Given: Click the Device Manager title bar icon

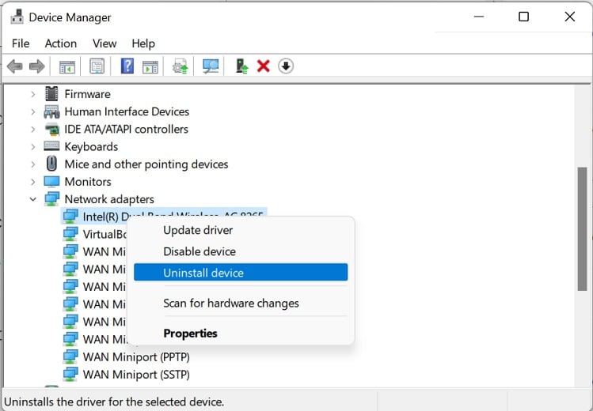Looking at the screenshot, I should point(17,17).
